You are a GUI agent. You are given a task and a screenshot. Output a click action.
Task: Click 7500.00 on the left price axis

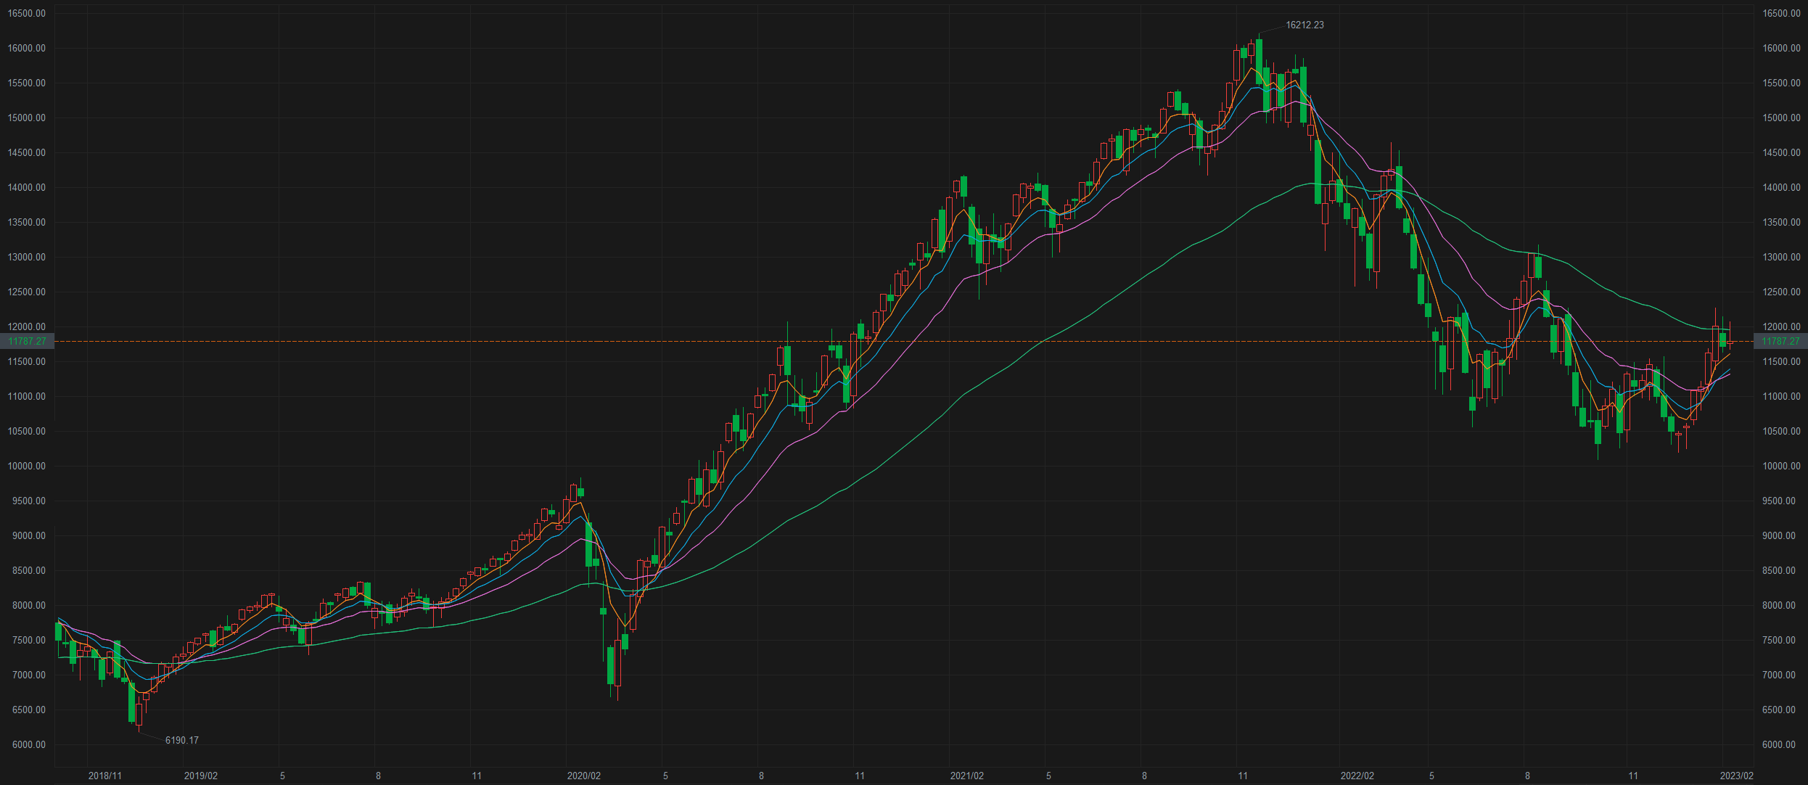click(29, 640)
